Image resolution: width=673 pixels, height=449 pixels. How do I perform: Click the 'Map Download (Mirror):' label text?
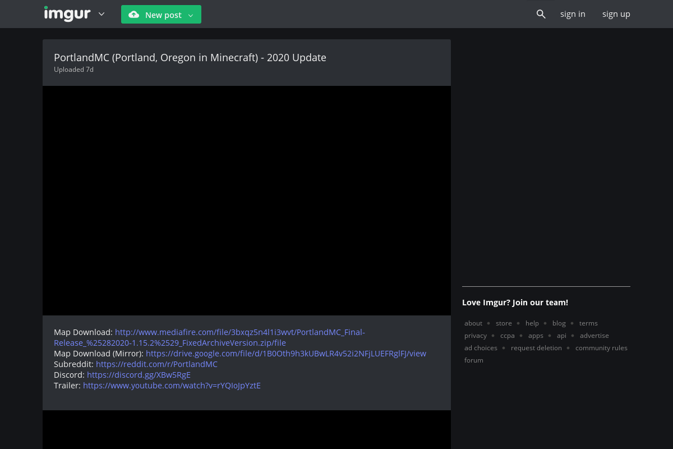click(99, 354)
